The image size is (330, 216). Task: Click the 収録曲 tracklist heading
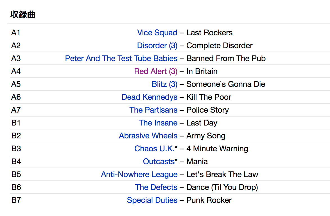22,15
